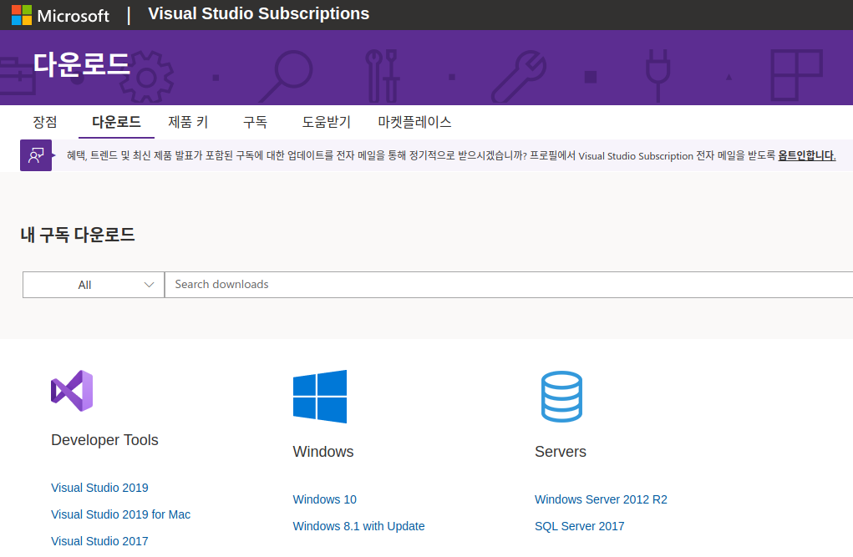Open the Visual Studio Subscriptions home link
Image resolution: width=853 pixels, height=557 pixels.
(258, 13)
